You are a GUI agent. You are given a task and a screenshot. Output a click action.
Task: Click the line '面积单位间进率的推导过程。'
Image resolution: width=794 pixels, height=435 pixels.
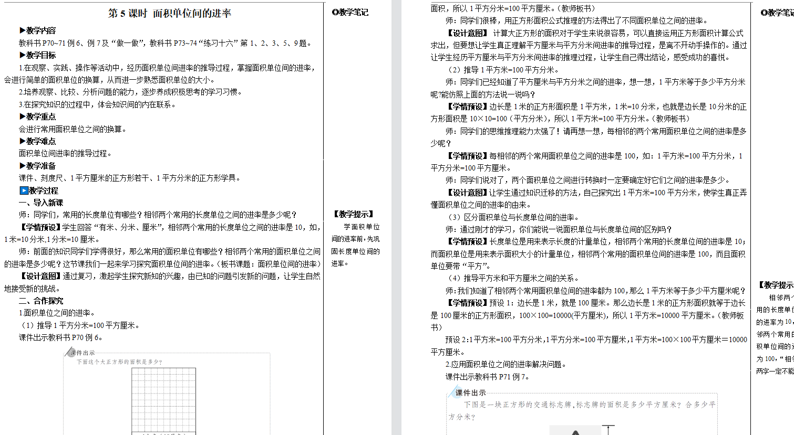click(66, 154)
